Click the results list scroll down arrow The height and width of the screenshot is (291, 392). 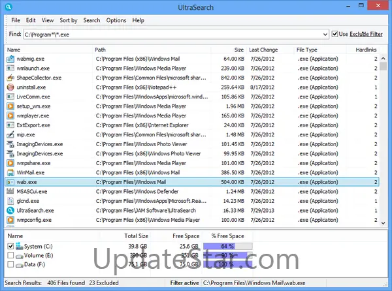pyautogui.click(x=383, y=223)
